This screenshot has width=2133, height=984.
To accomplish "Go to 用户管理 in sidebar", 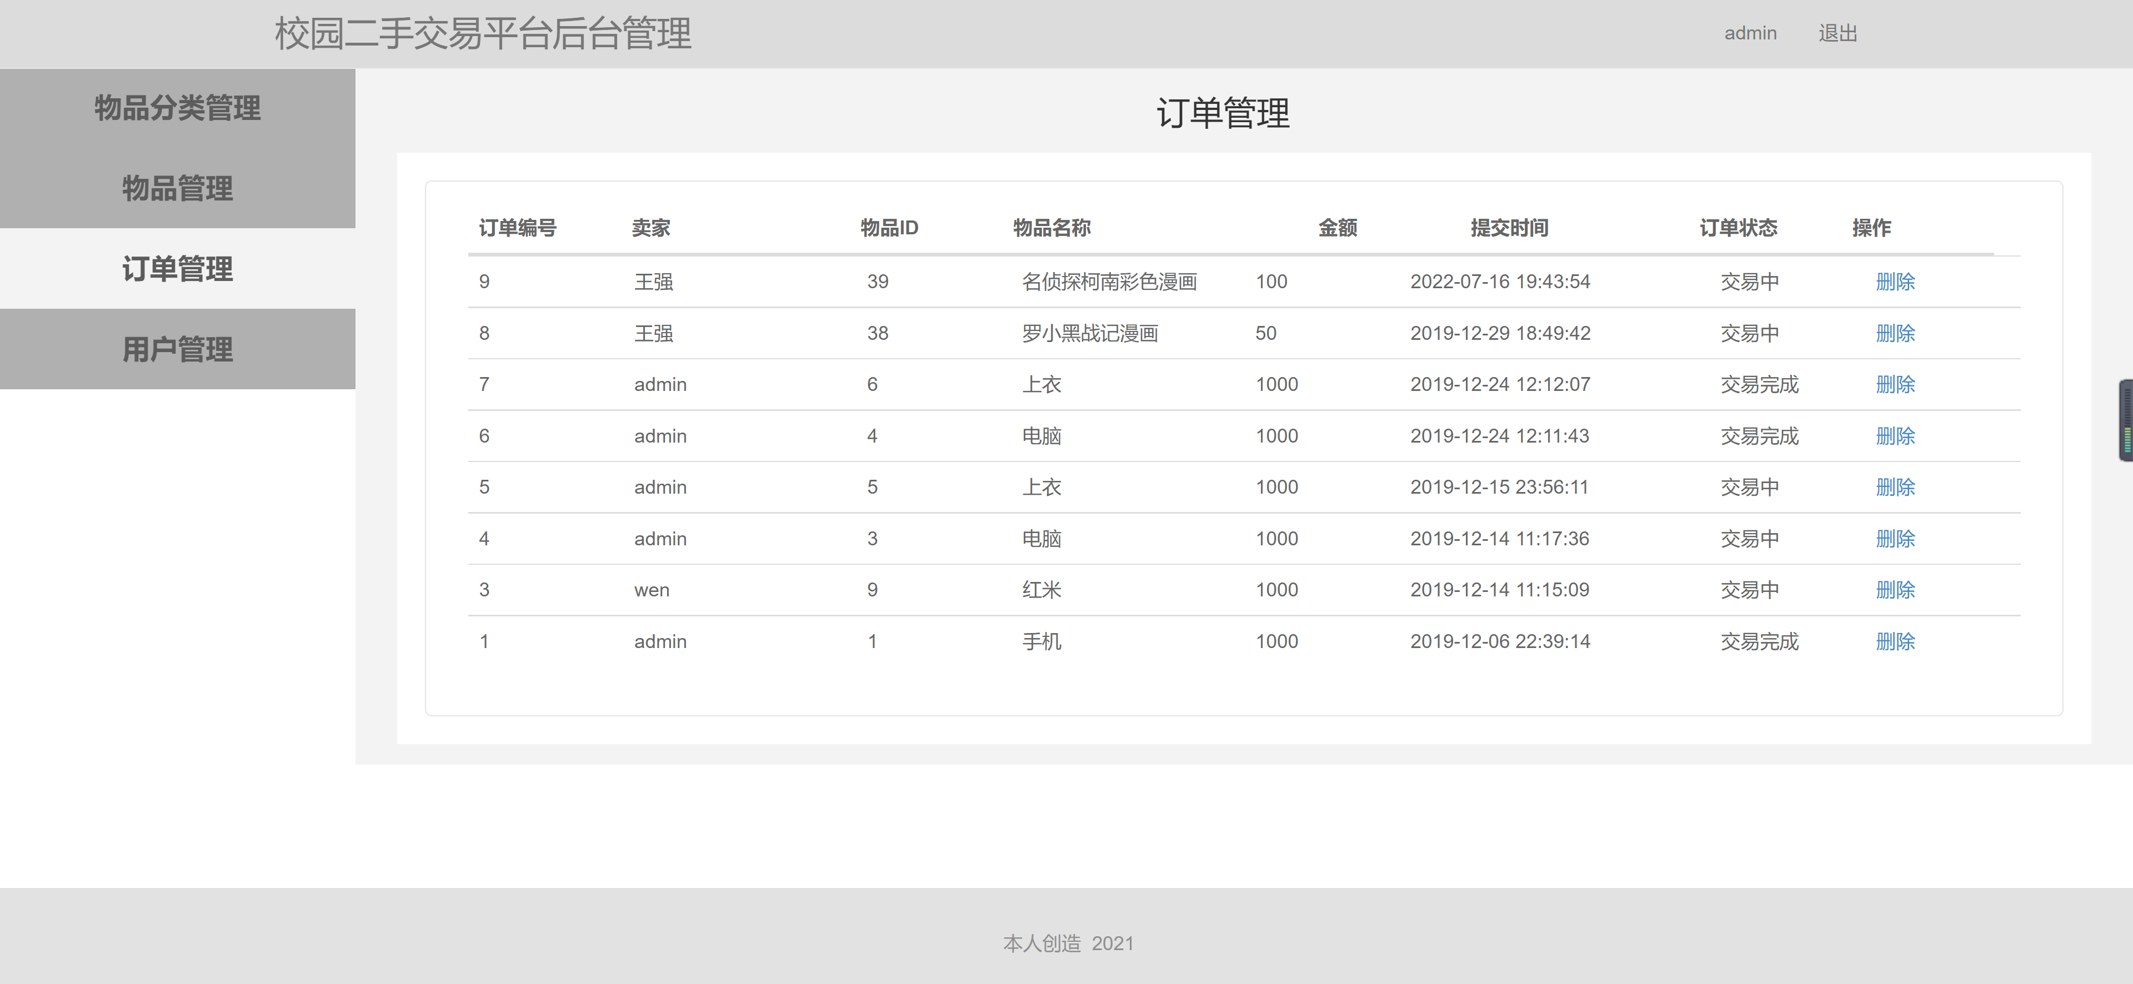I will click(x=177, y=349).
